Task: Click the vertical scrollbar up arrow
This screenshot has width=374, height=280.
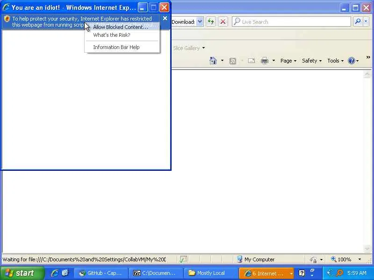Action: point(367,75)
